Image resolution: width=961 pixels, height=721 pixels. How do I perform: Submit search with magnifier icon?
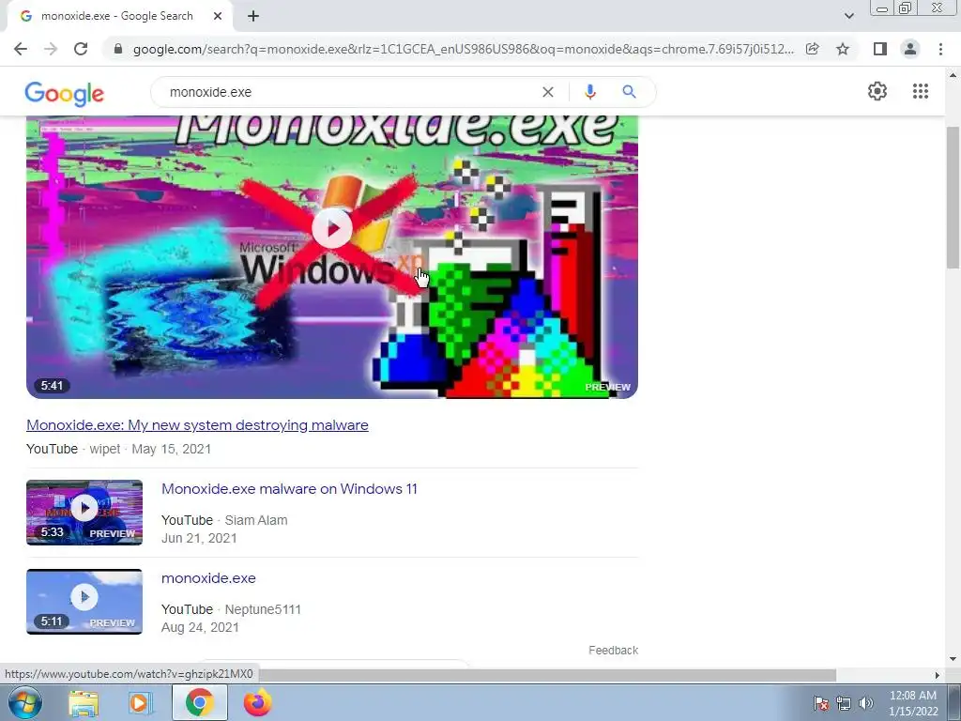pyautogui.click(x=629, y=92)
